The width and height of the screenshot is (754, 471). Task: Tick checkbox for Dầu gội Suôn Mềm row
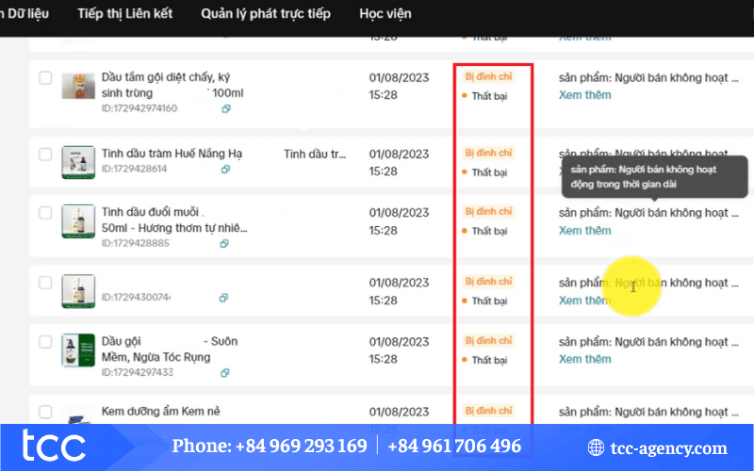click(45, 342)
